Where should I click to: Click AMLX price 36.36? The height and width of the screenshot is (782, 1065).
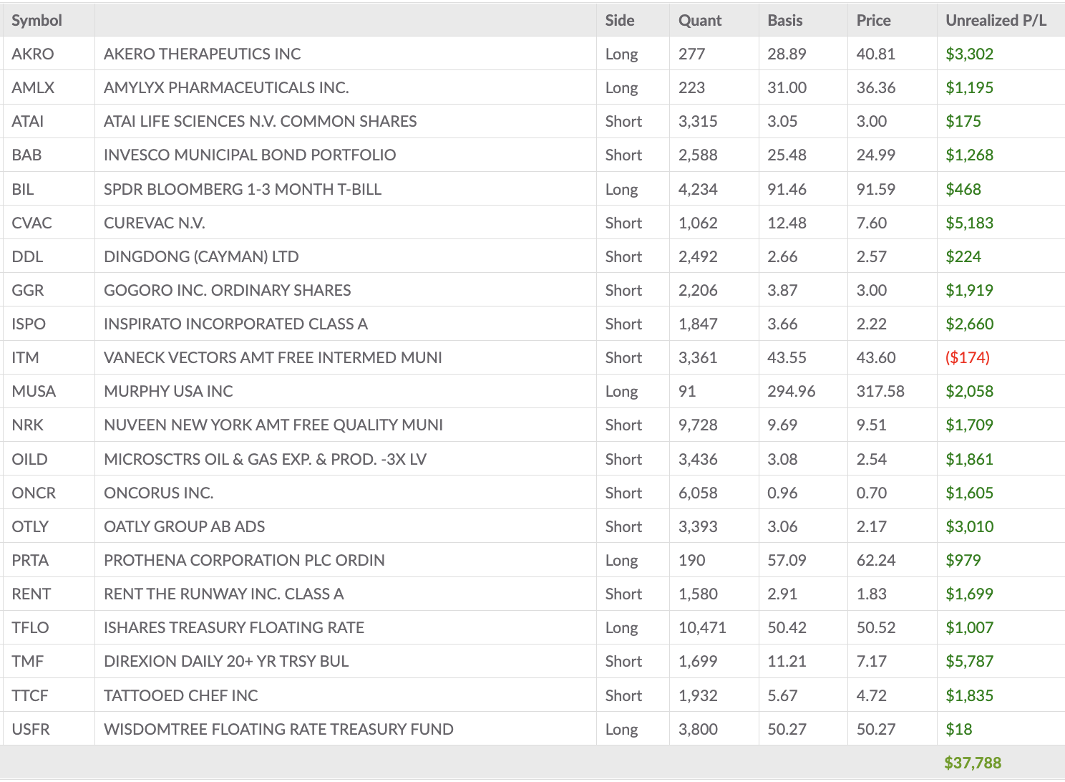[876, 87]
